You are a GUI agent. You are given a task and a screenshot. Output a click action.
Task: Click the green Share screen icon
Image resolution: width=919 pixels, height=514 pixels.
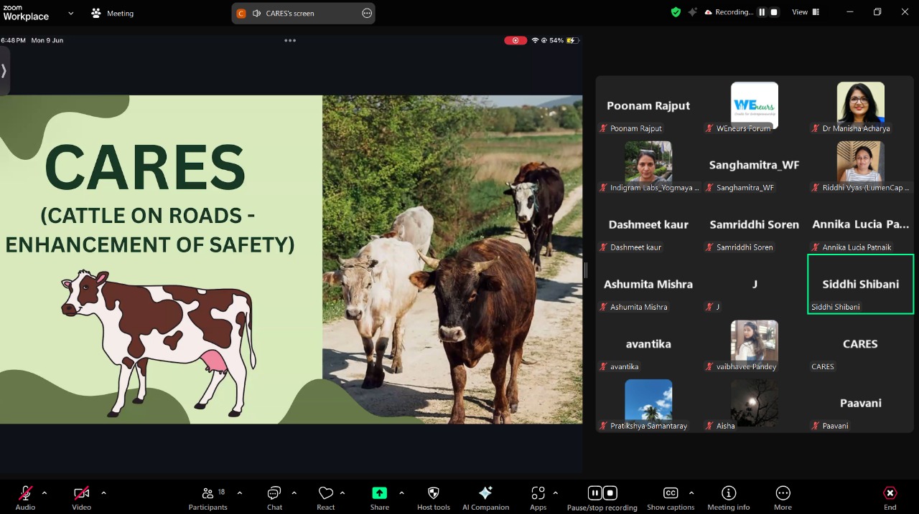(x=379, y=493)
